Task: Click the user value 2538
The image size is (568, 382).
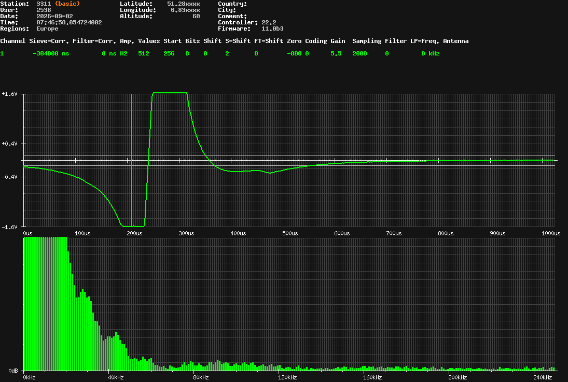Action: point(44,10)
